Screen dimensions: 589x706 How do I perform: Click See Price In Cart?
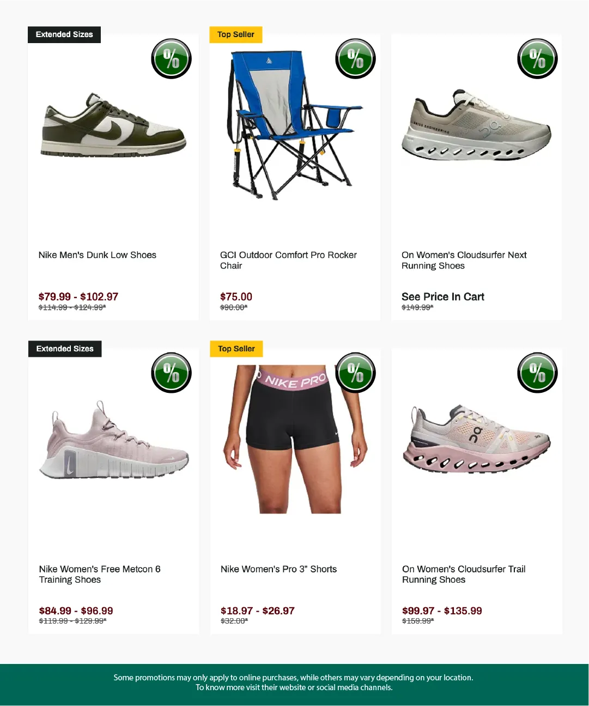(x=443, y=297)
